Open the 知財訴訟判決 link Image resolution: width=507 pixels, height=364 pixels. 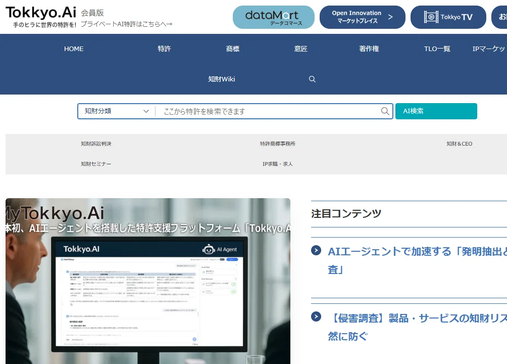96,144
